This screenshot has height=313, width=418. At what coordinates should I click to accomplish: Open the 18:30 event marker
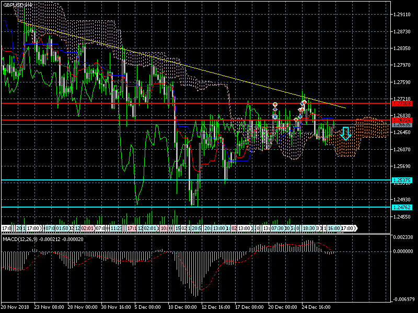[309, 228]
